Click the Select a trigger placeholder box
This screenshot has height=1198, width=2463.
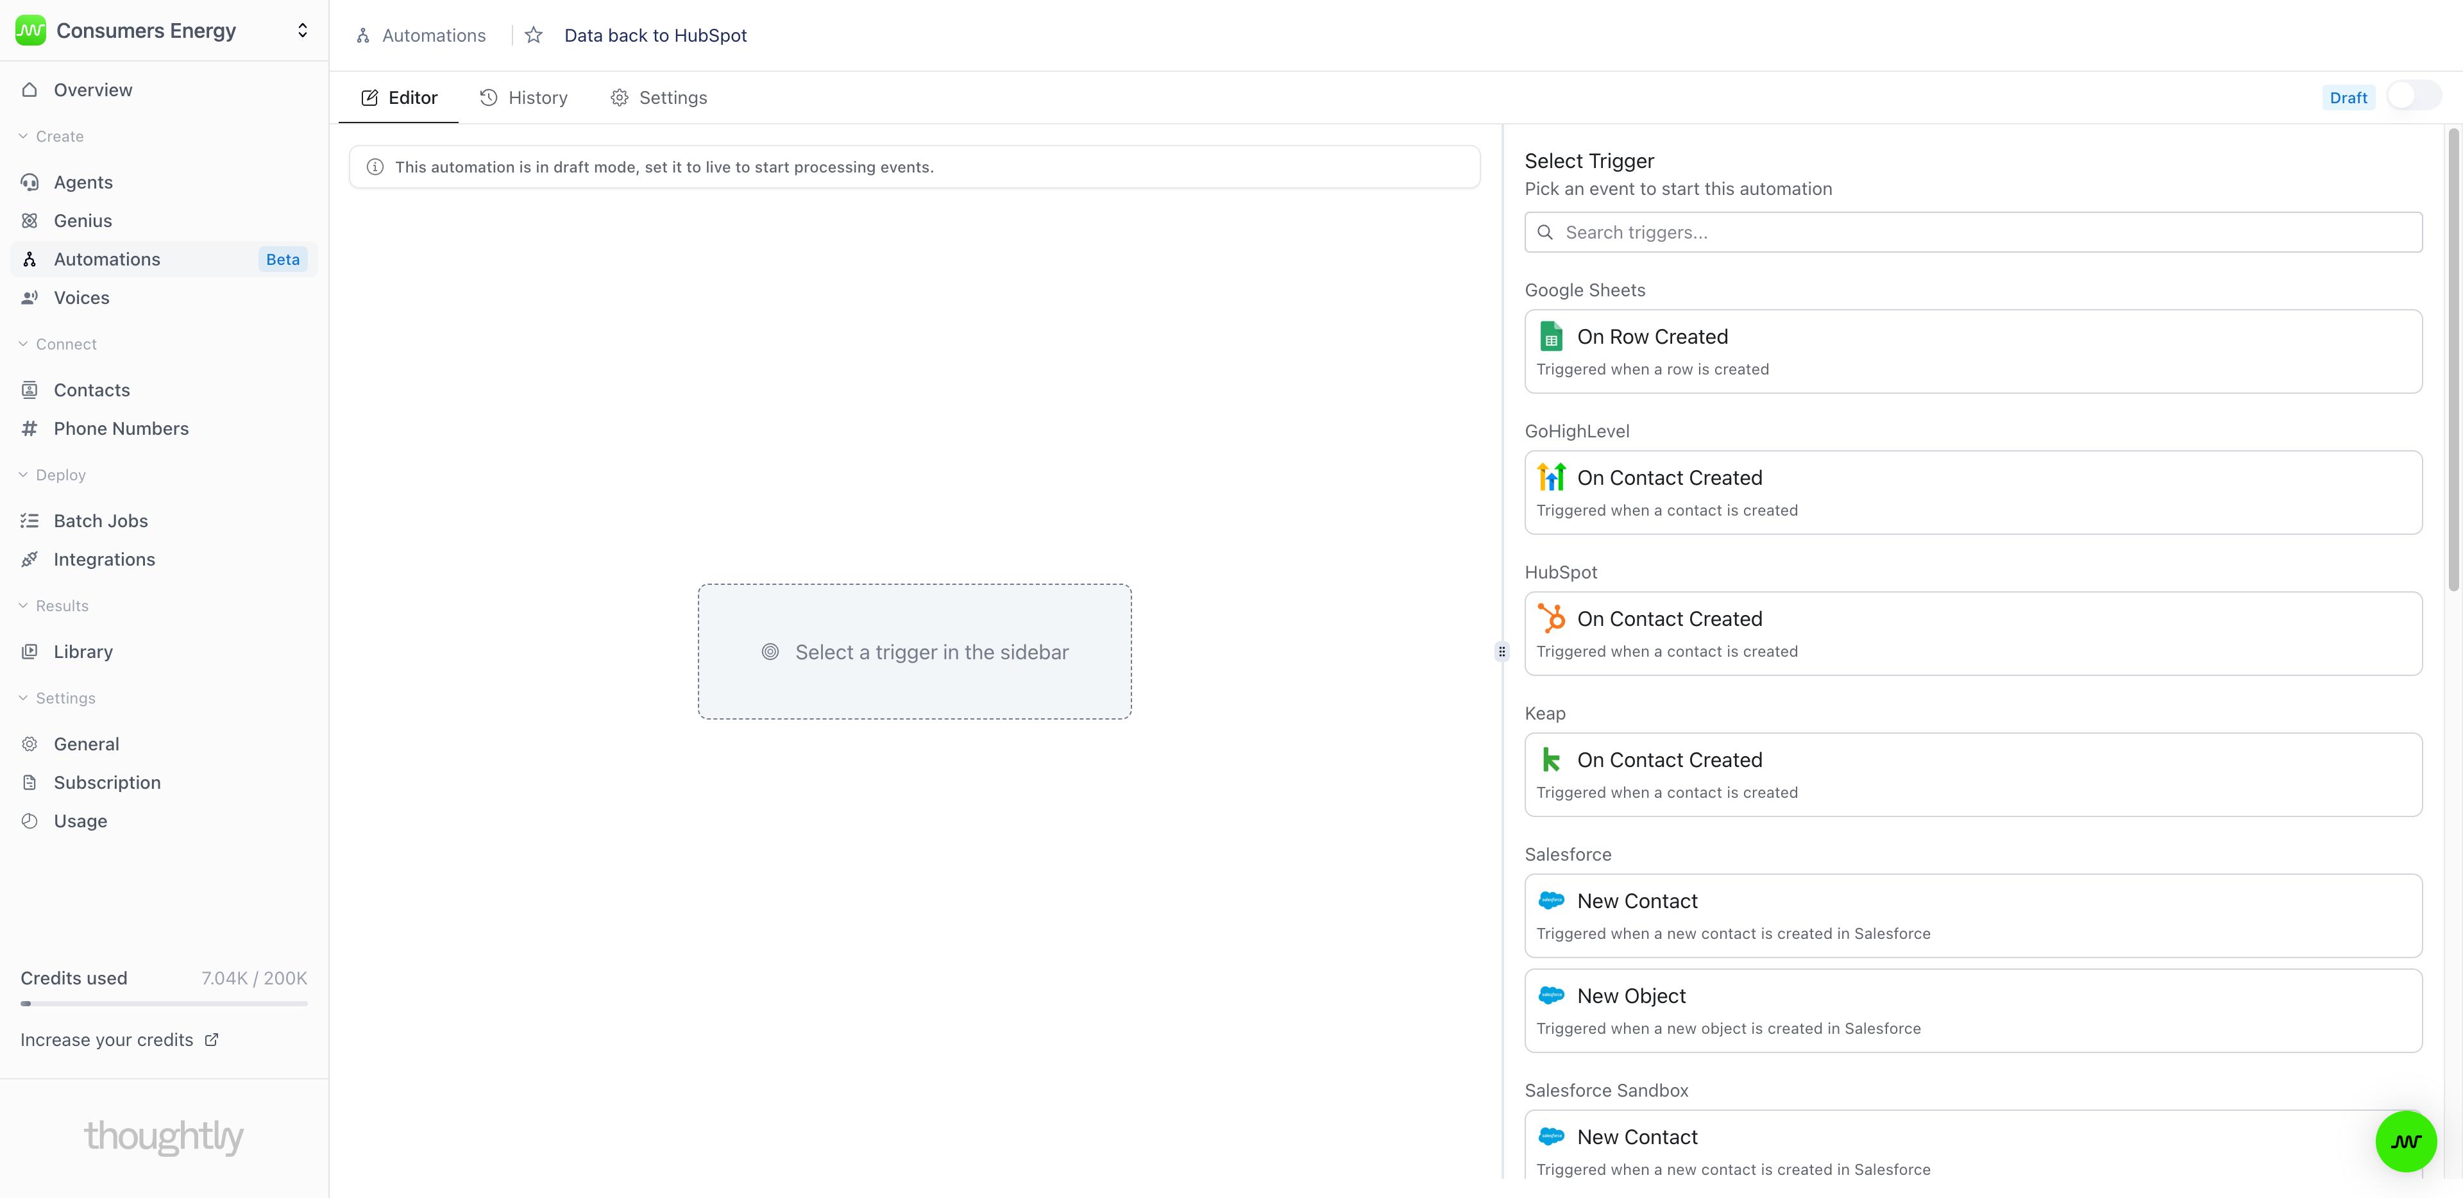[914, 651]
